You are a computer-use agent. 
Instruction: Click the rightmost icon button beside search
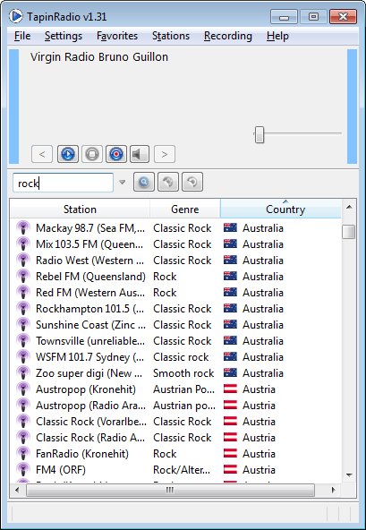click(x=192, y=183)
